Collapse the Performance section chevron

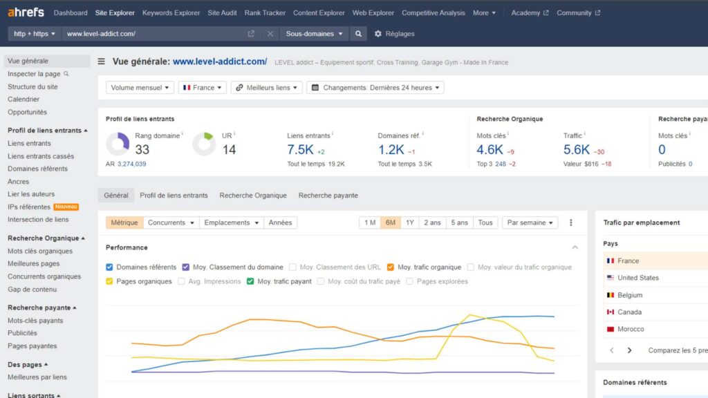coord(575,247)
